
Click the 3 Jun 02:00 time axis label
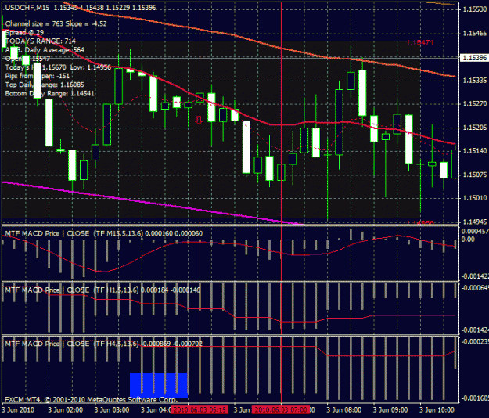pos(66,409)
